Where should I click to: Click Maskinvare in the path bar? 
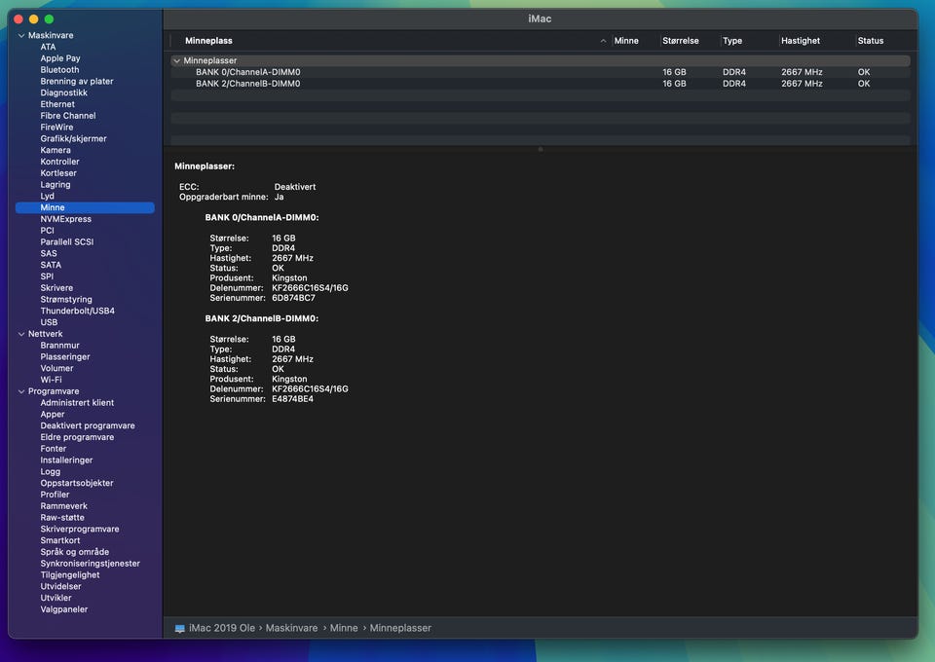click(291, 629)
